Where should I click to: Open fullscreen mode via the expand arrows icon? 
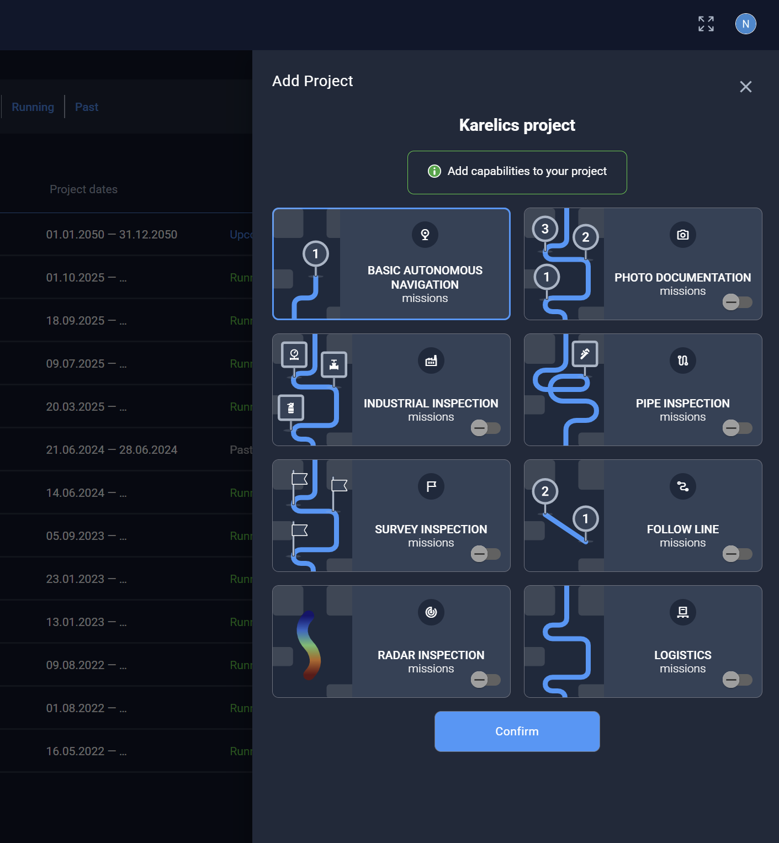705,24
